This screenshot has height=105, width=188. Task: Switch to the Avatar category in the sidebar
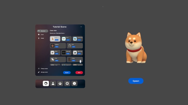pyautogui.click(x=42, y=38)
